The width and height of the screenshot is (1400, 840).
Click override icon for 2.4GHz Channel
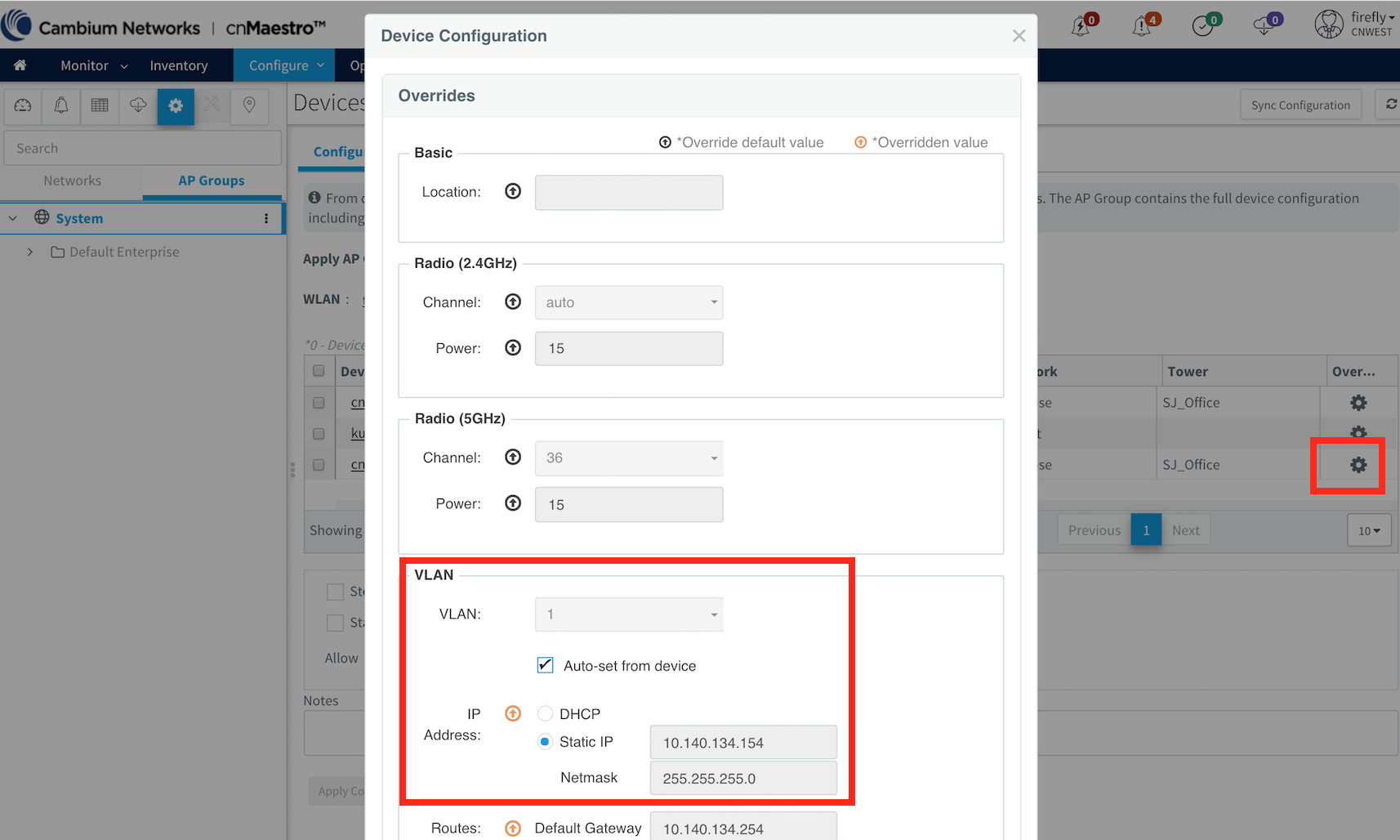[x=513, y=302]
